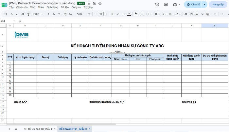This screenshot has width=229, height=132.
Task: Open the borders menu
Action: [x=142, y=14]
